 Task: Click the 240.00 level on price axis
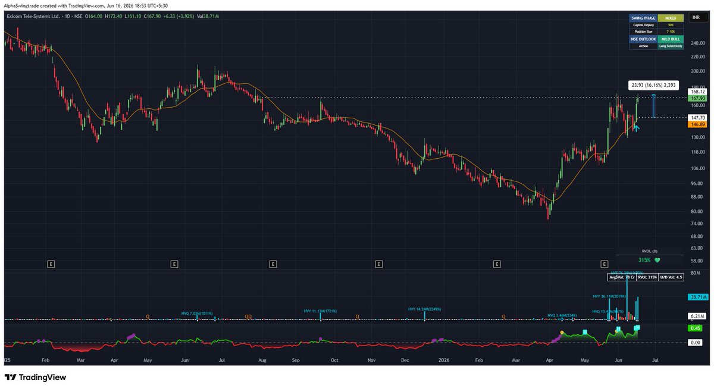[x=697, y=43]
